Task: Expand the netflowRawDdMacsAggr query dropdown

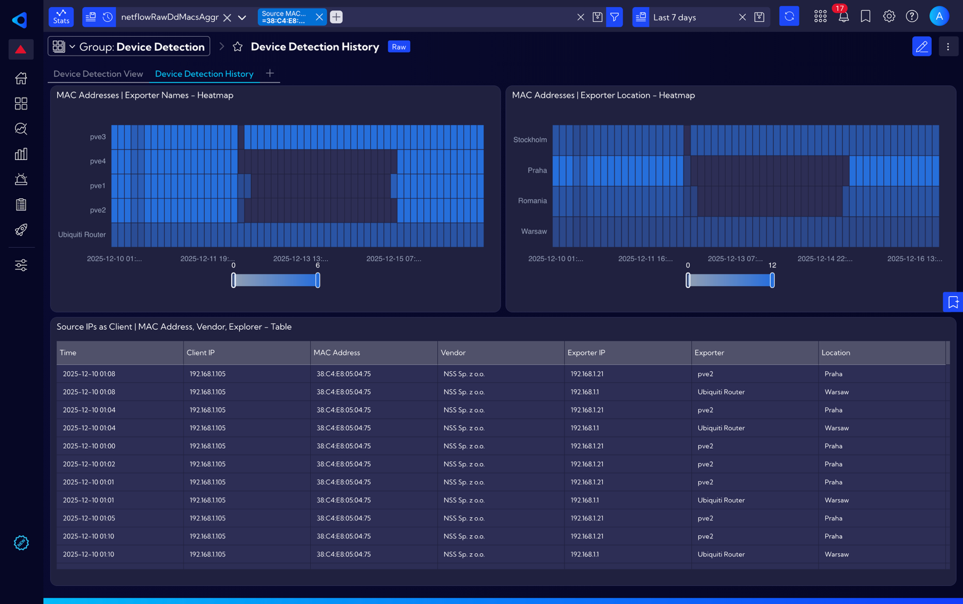Action: [242, 17]
